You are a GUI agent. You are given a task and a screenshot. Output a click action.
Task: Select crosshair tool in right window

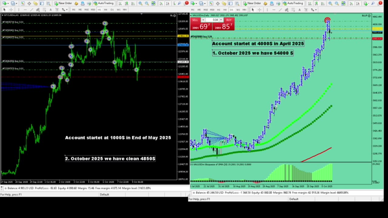pyautogui.click(x=259, y=10)
